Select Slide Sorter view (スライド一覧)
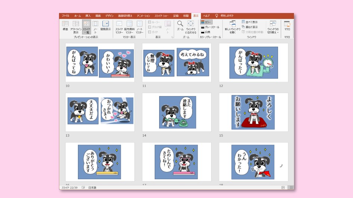Image resolution: width=353 pixels, height=198 pixels. coord(86,27)
